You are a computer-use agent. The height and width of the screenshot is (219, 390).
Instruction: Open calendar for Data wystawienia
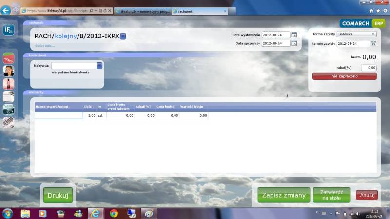(294, 35)
